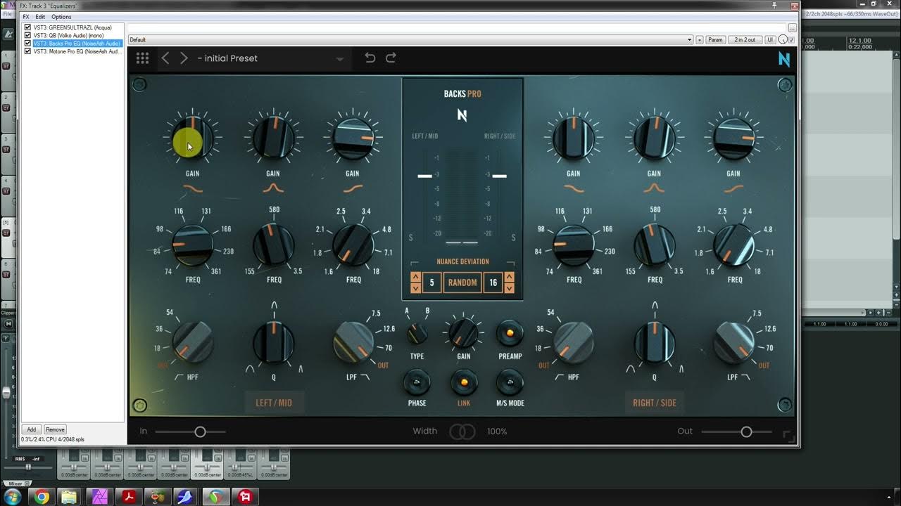The height and width of the screenshot is (506, 901).
Task: Uncheck the Motone Pro EQ checkbox
Action: coord(27,51)
